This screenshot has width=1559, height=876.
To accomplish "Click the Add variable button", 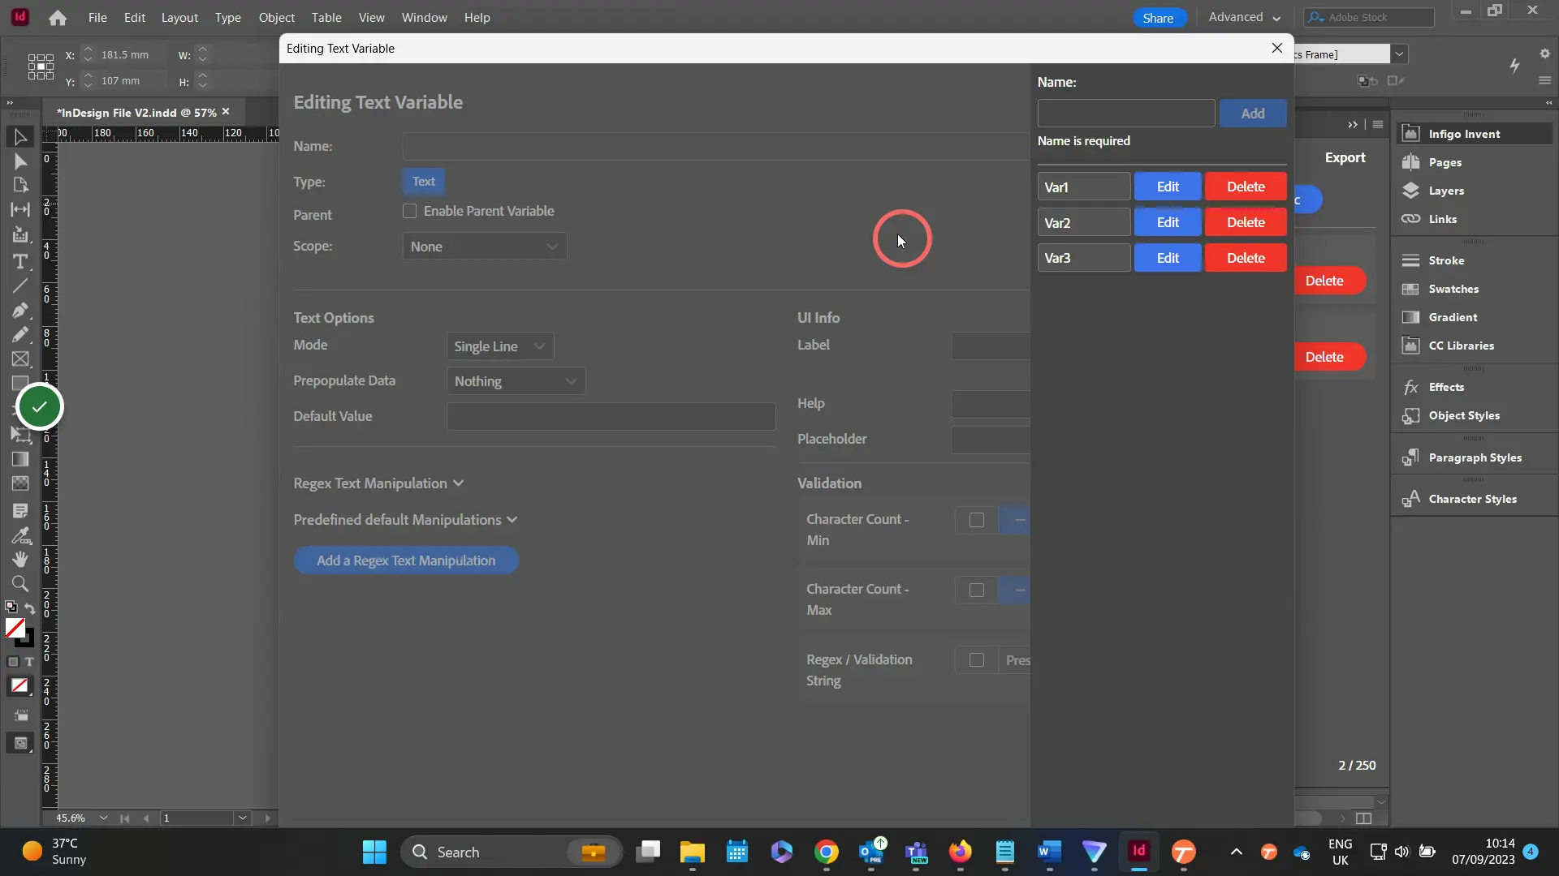I will 1253,114.
